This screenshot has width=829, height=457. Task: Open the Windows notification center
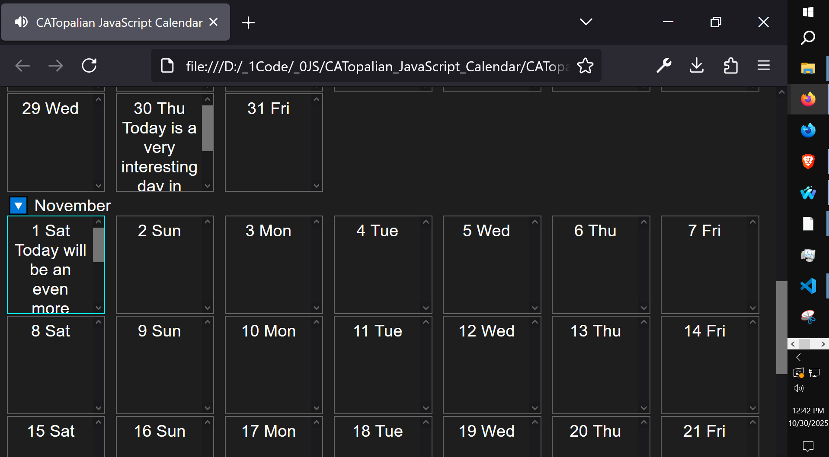808,446
